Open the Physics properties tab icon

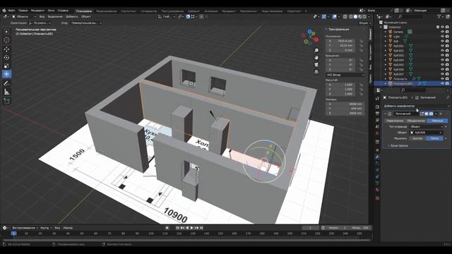(x=377, y=170)
